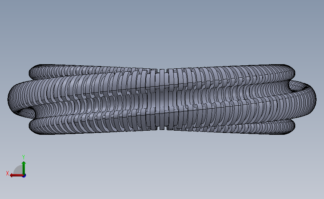Click the red "X" label of the triad

(x=7, y=173)
